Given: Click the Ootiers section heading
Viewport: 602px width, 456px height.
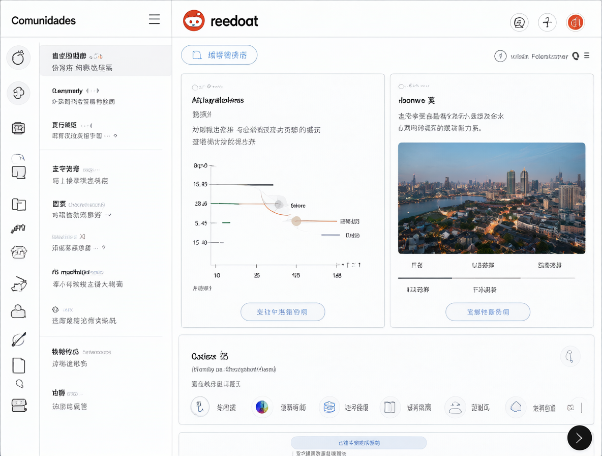Looking at the screenshot, I should point(209,356).
